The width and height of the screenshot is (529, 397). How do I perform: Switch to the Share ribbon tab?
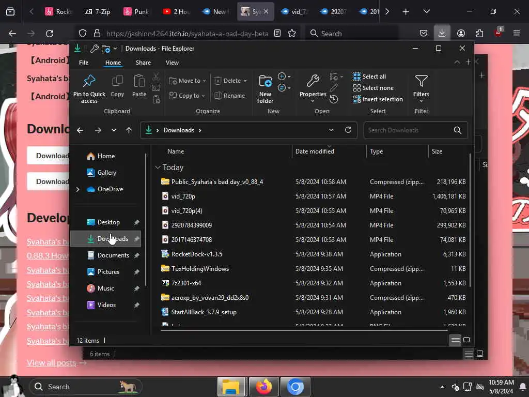(x=143, y=63)
